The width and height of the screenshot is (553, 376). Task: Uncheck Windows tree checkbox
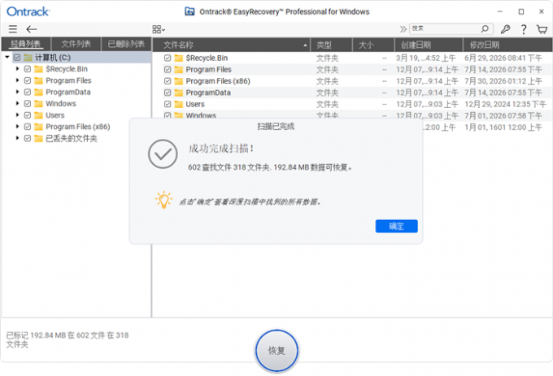point(28,103)
